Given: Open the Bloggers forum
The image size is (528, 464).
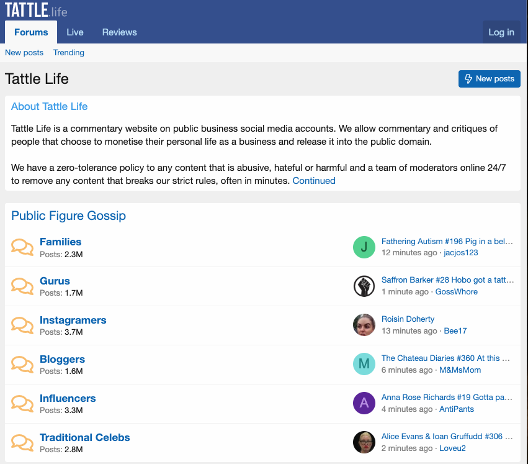Looking at the screenshot, I should point(62,359).
